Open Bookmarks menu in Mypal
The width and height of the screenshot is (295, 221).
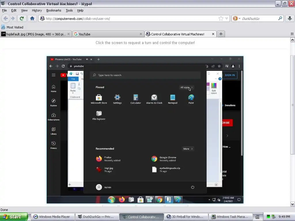[x=54, y=10]
